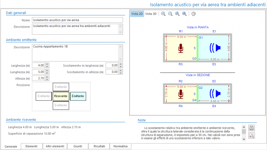Open the Generale tab

tap(11, 147)
